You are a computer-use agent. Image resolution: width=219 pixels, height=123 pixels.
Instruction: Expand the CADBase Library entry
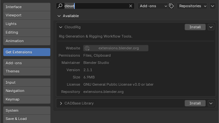tap(61, 103)
